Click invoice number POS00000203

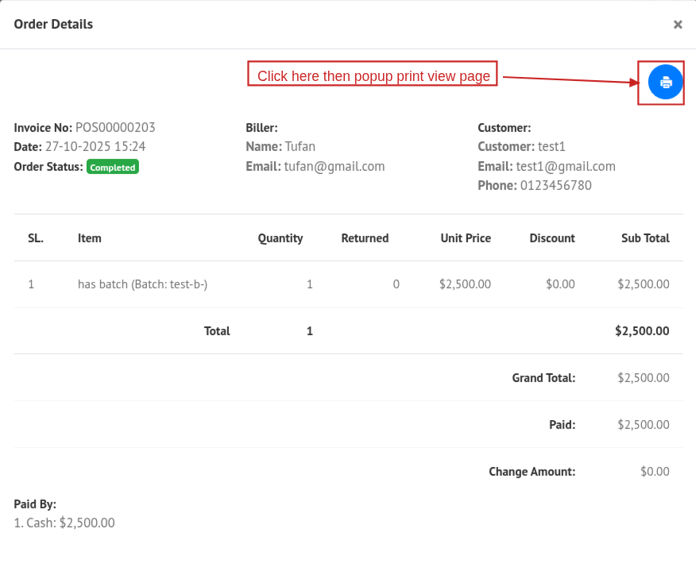pyautogui.click(x=115, y=128)
